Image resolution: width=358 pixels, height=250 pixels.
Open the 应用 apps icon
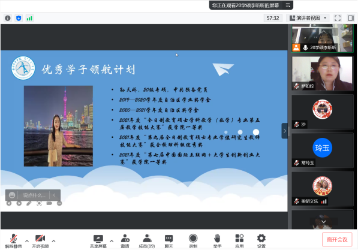[239, 241]
